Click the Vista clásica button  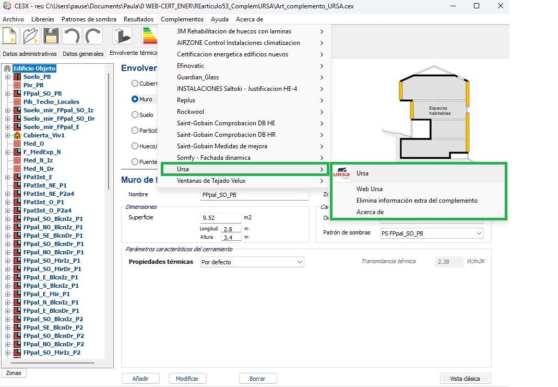(x=465, y=379)
